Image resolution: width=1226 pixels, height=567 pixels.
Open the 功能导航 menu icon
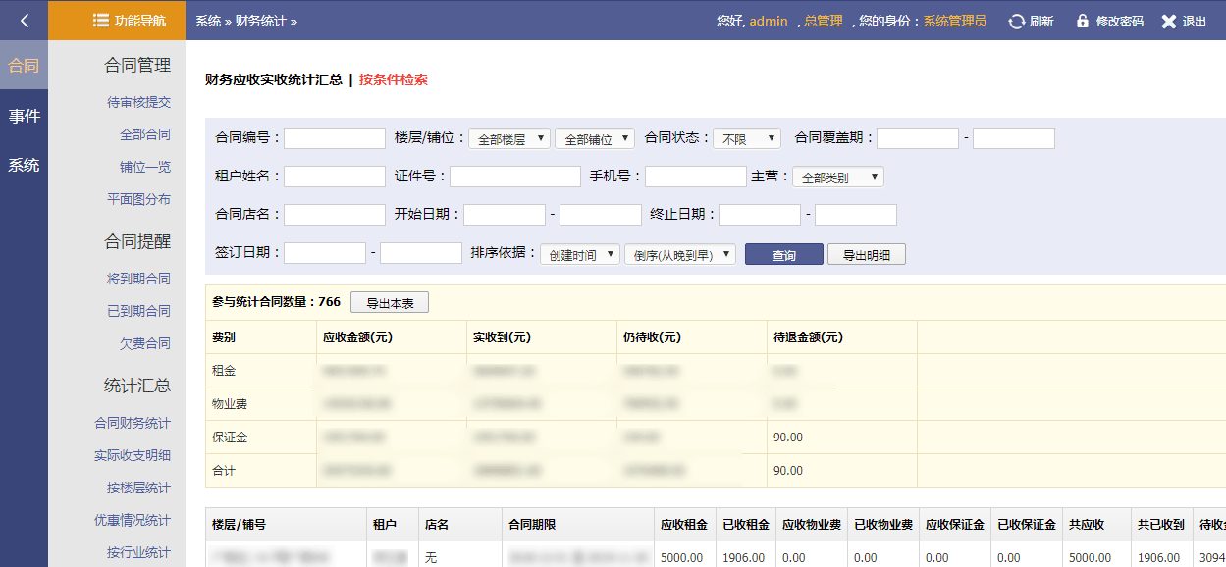[x=100, y=20]
